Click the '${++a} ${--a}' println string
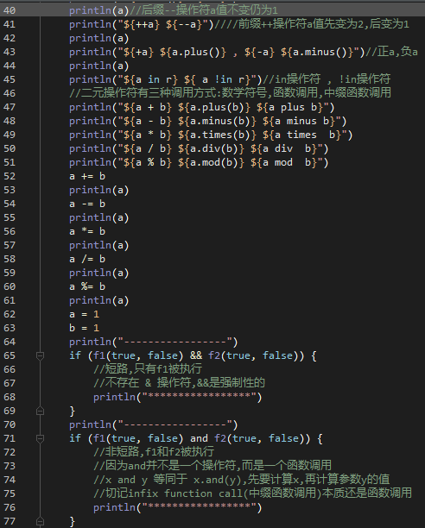The width and height of the screenshot is (425, 528). point(162,24)
